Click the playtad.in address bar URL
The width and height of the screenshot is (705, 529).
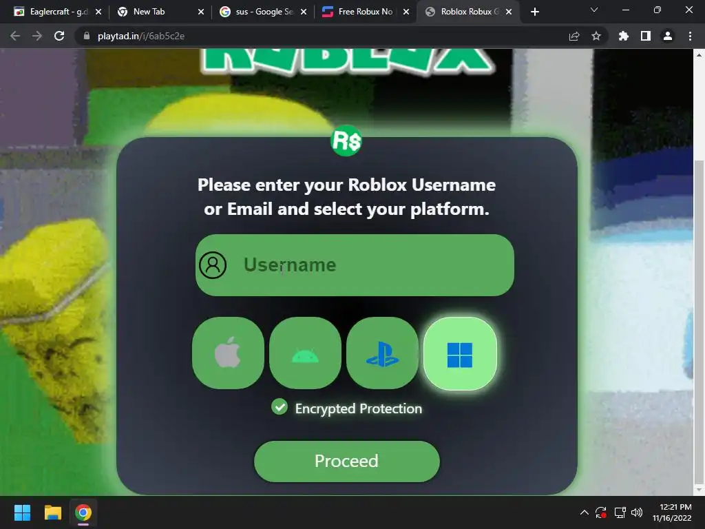pos(141,36)
